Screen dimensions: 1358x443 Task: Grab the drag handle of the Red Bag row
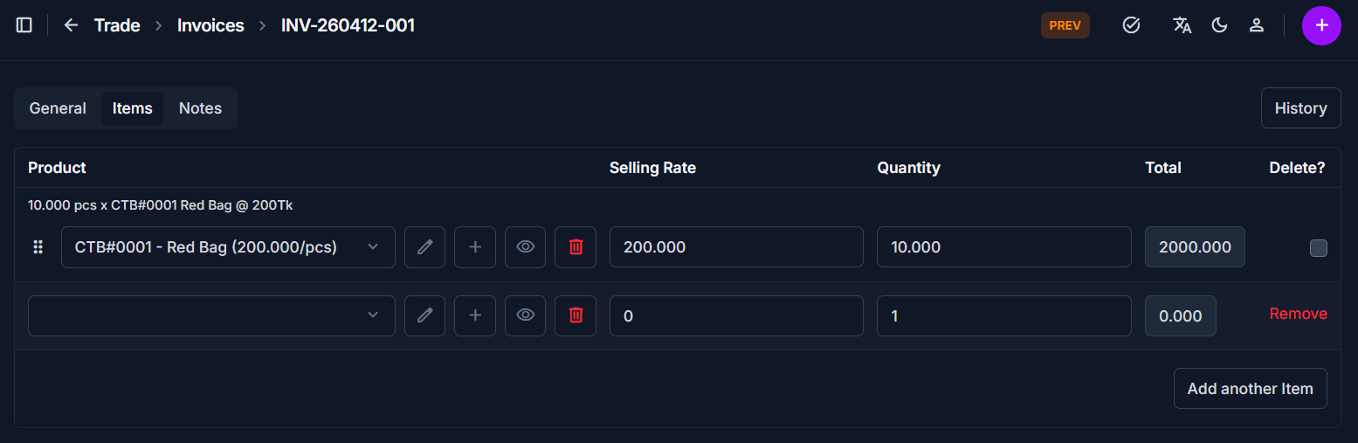tap(38, 247)
